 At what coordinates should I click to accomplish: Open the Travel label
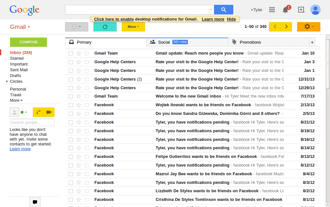pyautogui.click(x=15, y=95)
